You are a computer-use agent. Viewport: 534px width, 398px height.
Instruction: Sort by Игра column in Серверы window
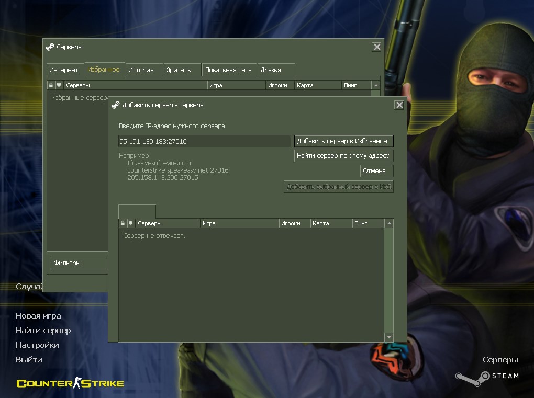point(236,85)
